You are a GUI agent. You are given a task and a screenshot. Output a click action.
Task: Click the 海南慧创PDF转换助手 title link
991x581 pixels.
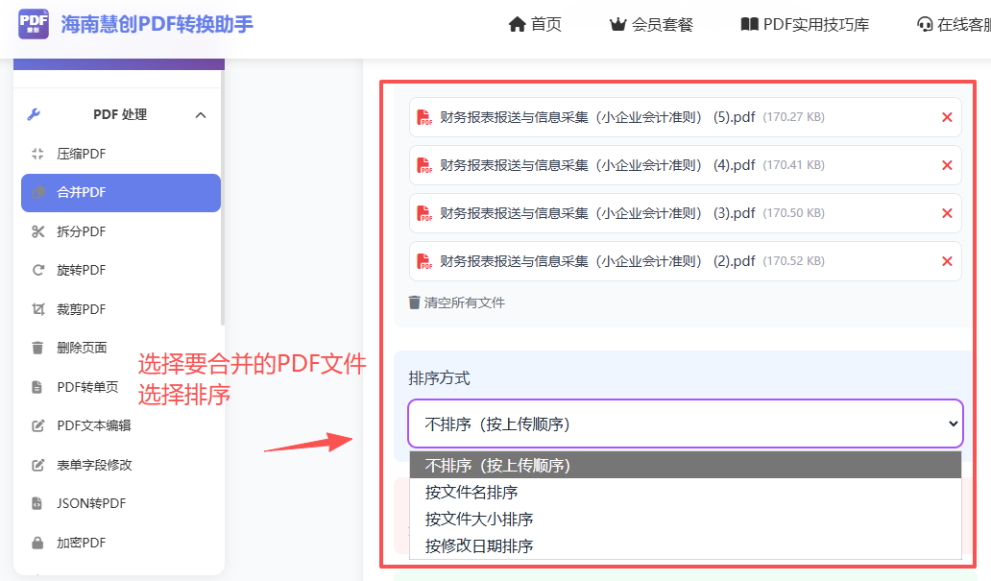tap(157, 24)
